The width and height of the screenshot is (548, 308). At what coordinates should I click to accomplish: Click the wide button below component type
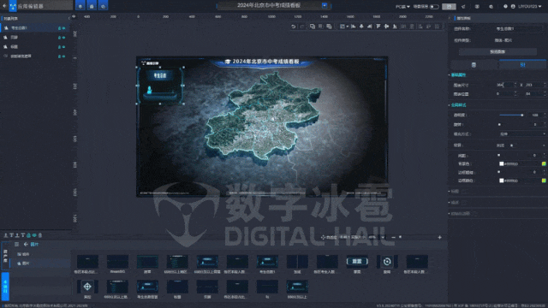coord(497,51)
